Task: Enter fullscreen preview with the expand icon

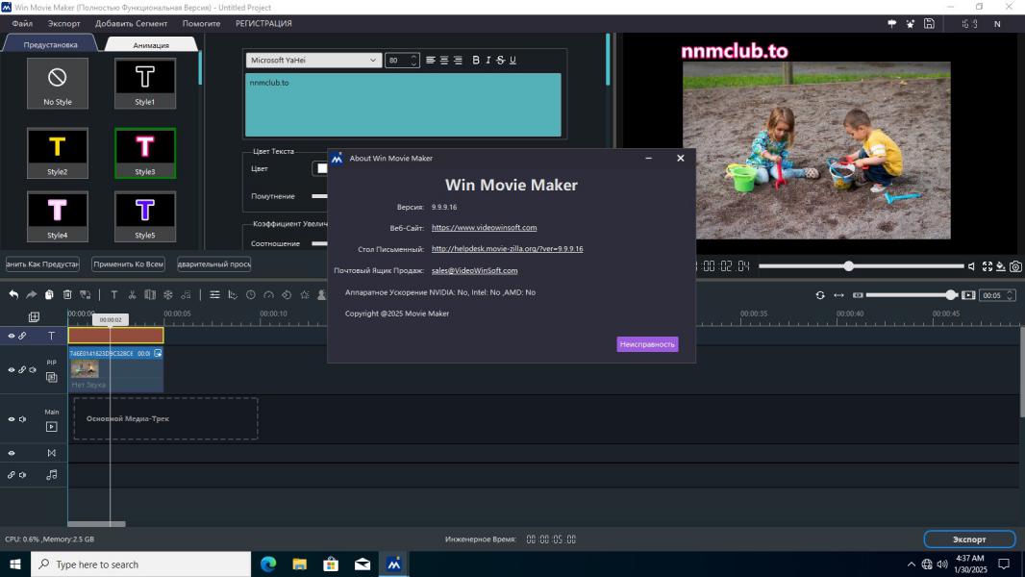Action: tap(987, 266)
